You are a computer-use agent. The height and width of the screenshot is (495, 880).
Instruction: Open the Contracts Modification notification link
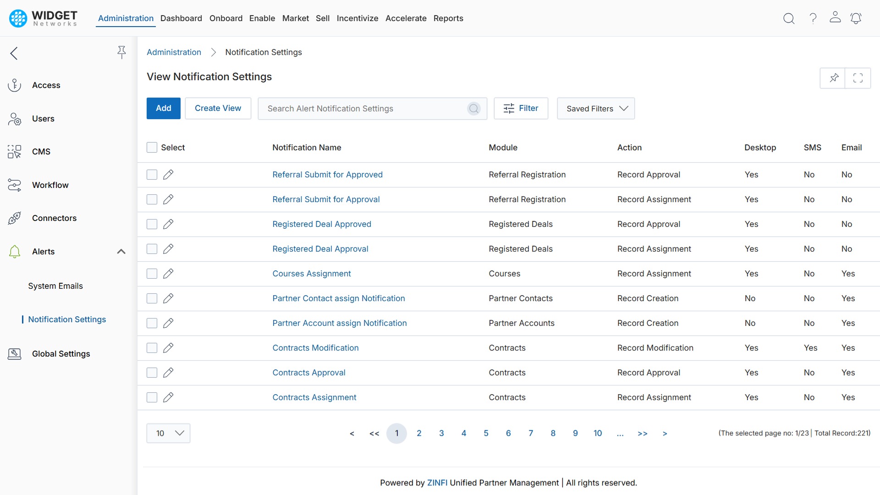pyautogui.click(x=315, y=347)
